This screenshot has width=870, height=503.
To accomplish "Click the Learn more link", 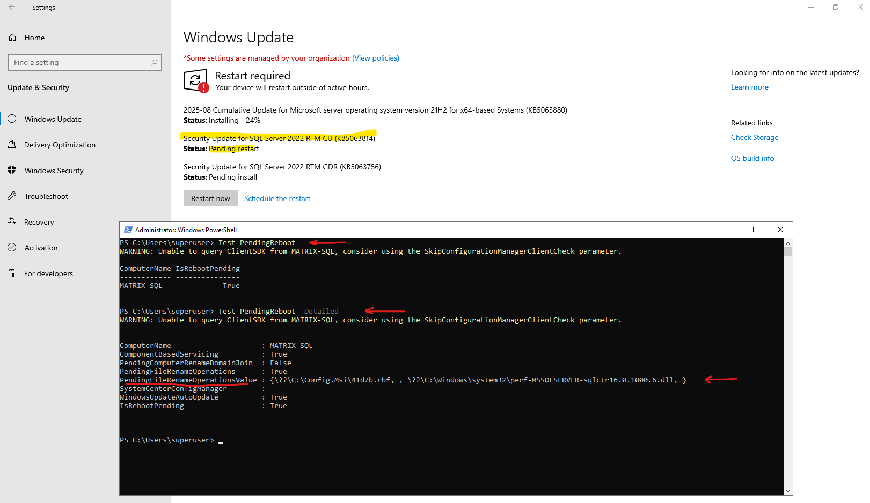I will (749, 87).
